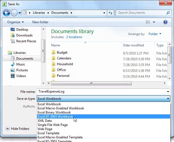Click the navigation pane scrollbar thumb
The image size is (174, 142).
point(43,51)
